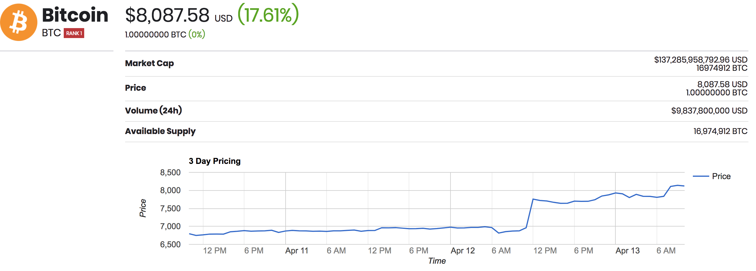Click the Apr 11 time axis label
Image resolution: width=756 pixels, height=271 pixels.
(x=297, y=251)
